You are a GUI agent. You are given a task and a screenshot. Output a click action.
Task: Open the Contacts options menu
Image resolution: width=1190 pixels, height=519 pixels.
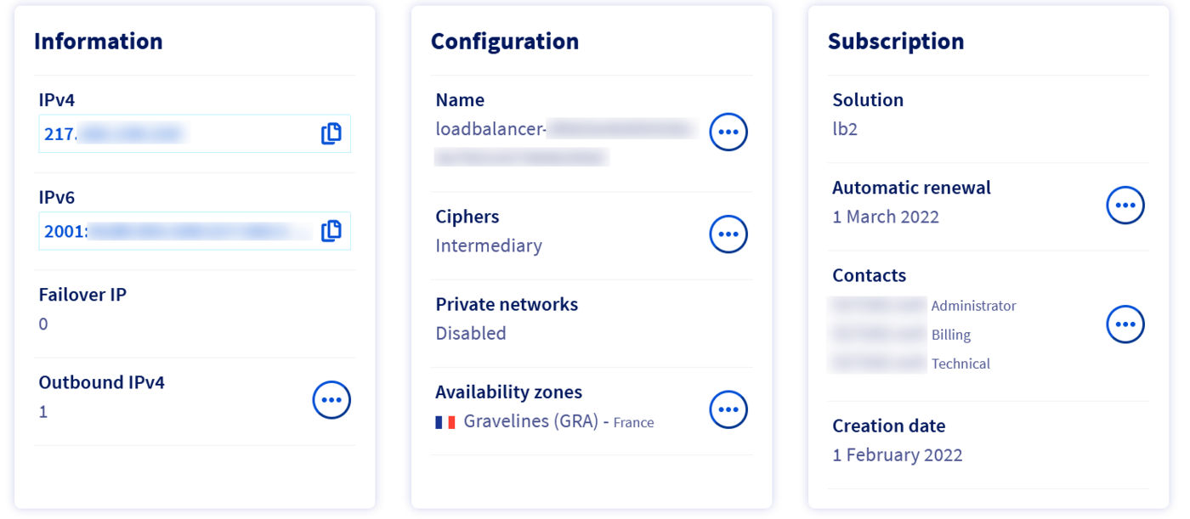click(1125, 324)
